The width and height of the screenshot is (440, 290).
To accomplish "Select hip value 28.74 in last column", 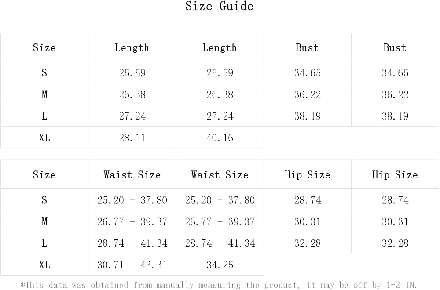I will pyautogui.click(x=395, y=200).
